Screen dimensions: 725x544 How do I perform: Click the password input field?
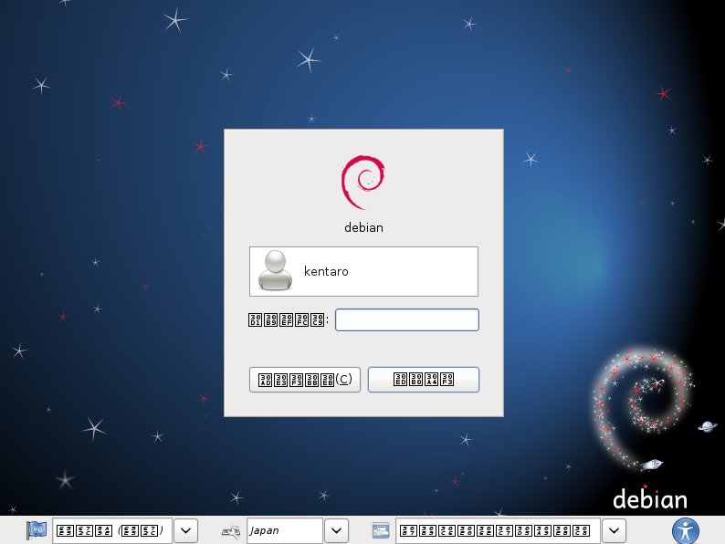(x=407, y=319)
